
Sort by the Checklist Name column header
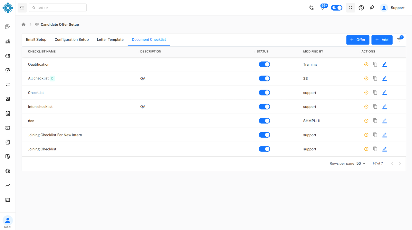pyautogui.click(x=42, y=51)
